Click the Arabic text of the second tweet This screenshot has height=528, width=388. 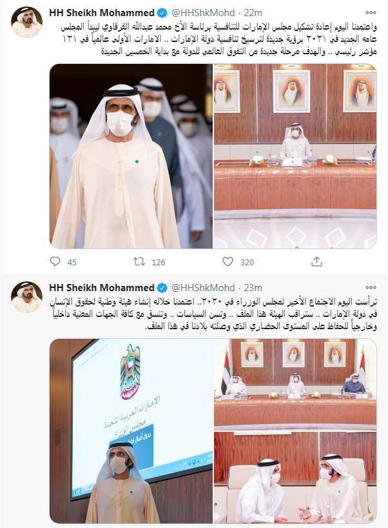coord(213,314)
